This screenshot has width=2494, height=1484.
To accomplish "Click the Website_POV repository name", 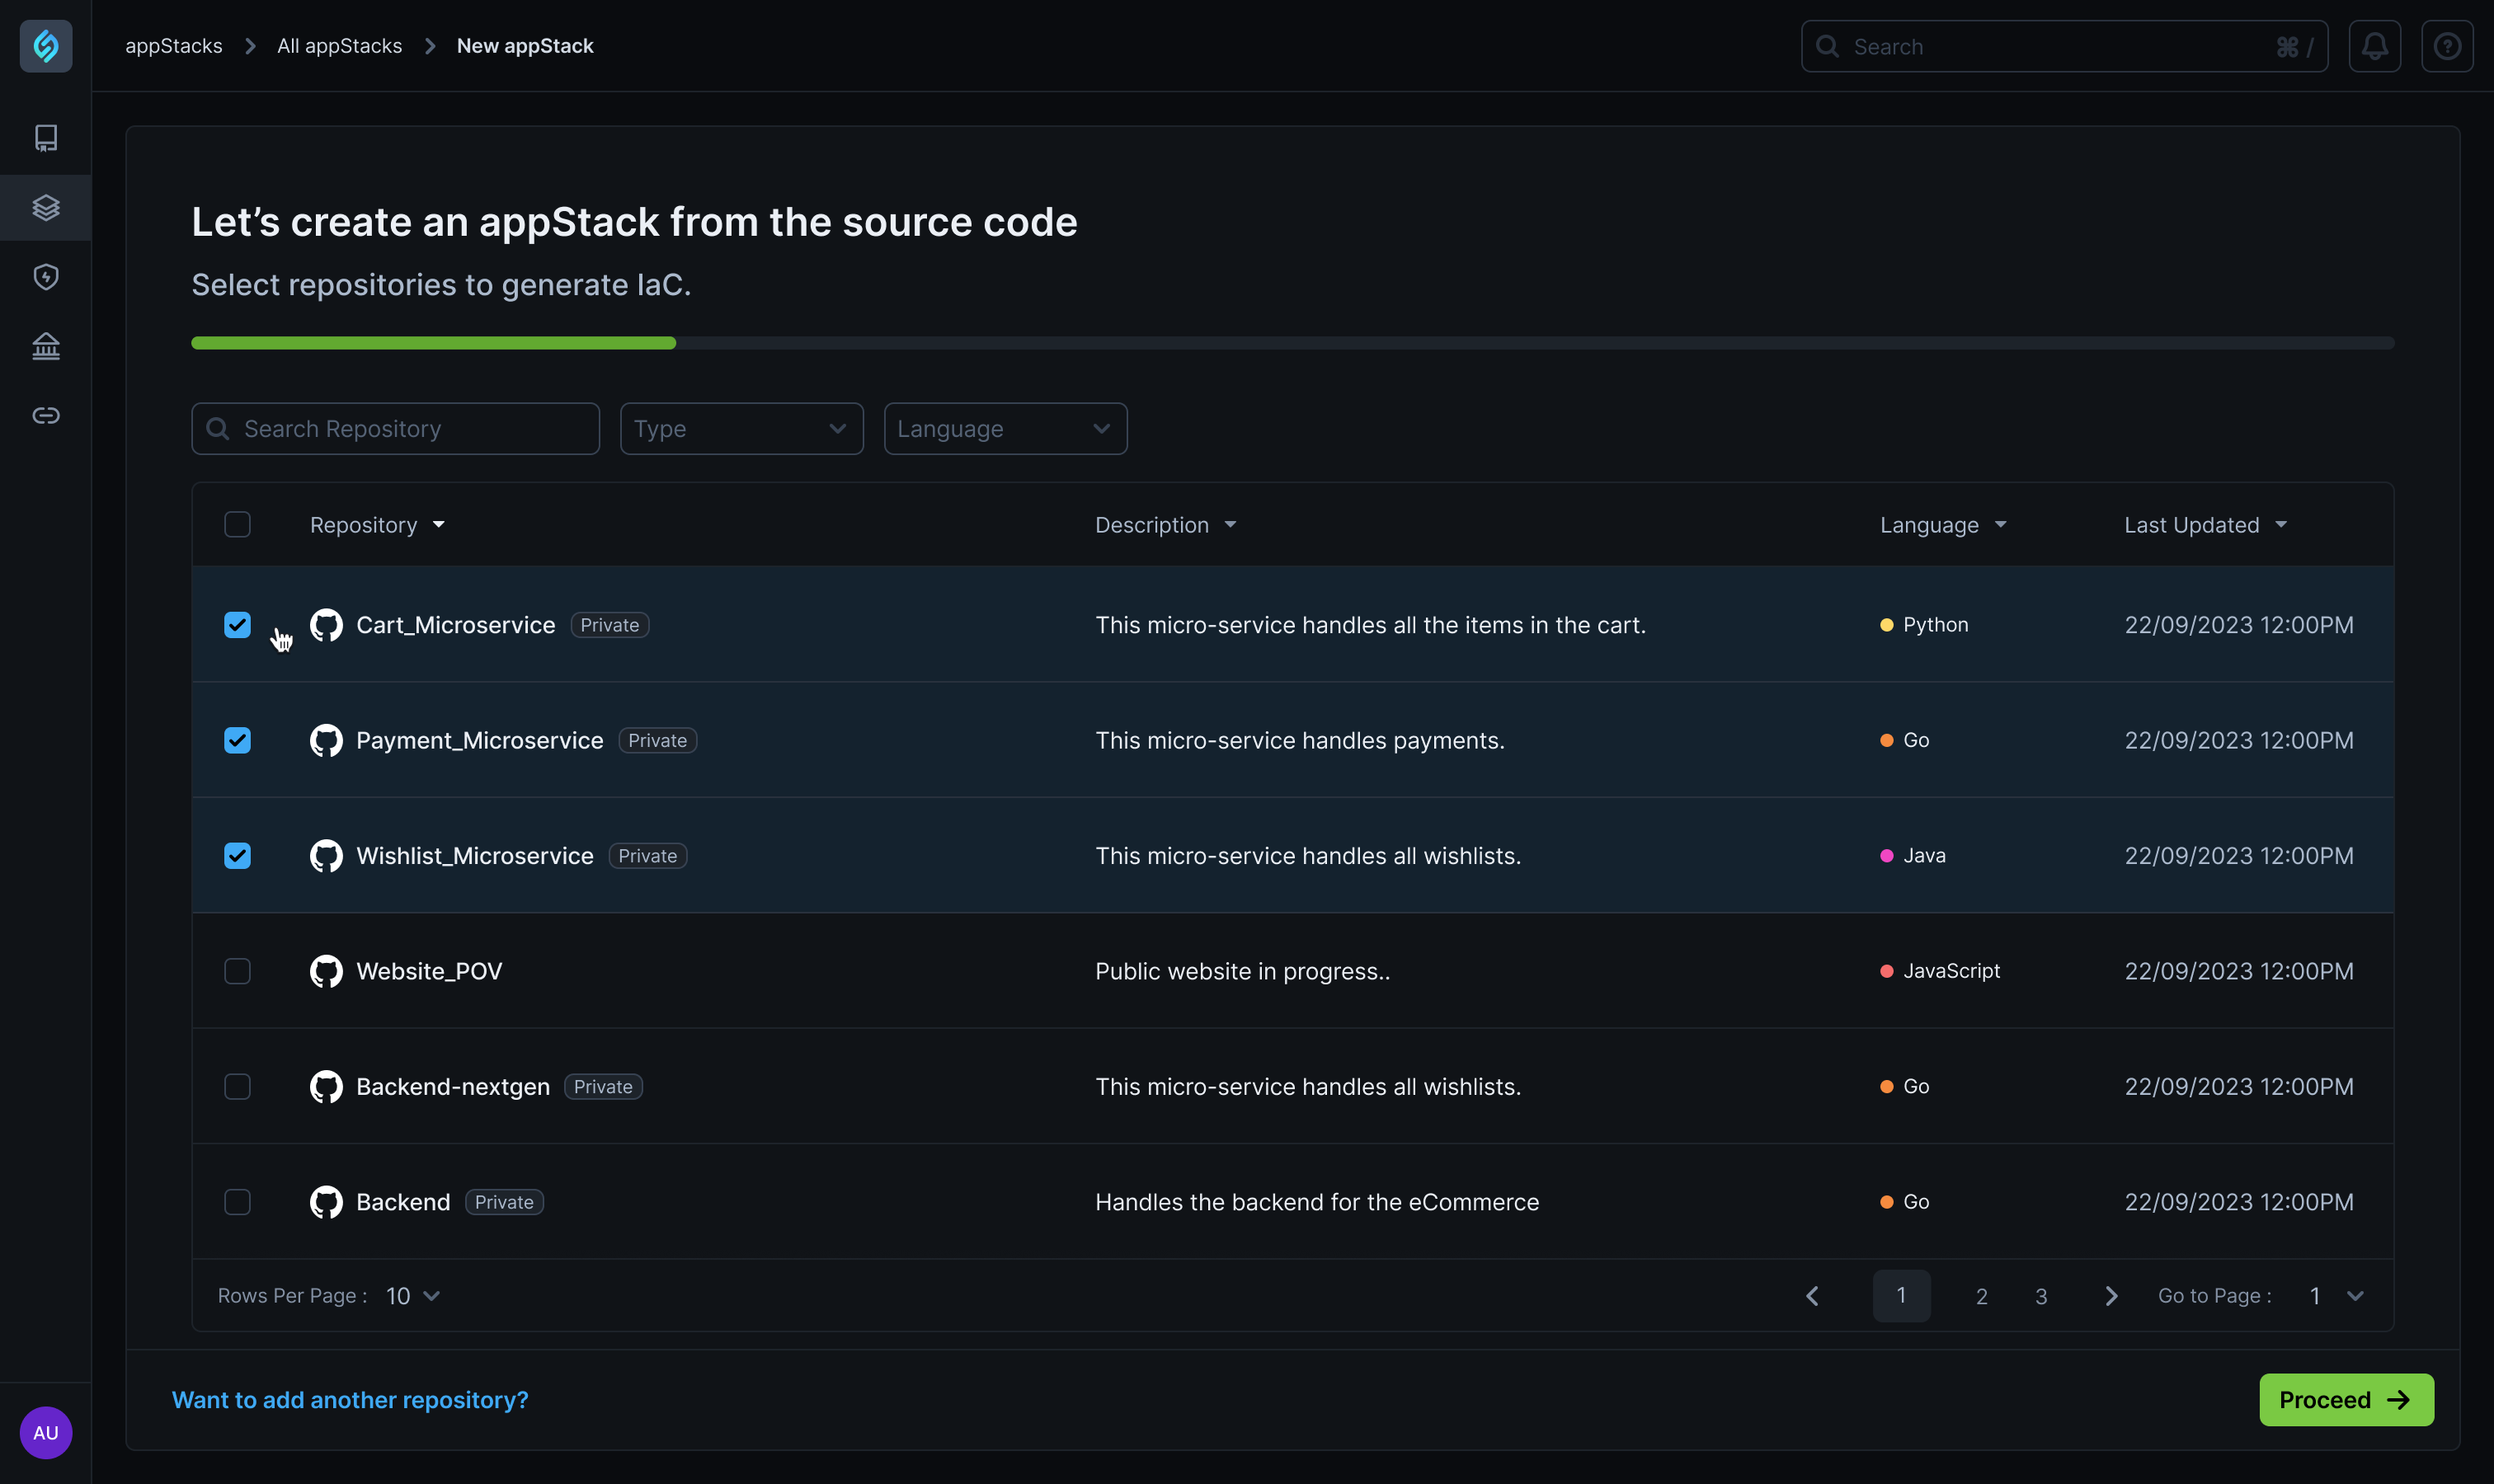I will pos(429,971).
